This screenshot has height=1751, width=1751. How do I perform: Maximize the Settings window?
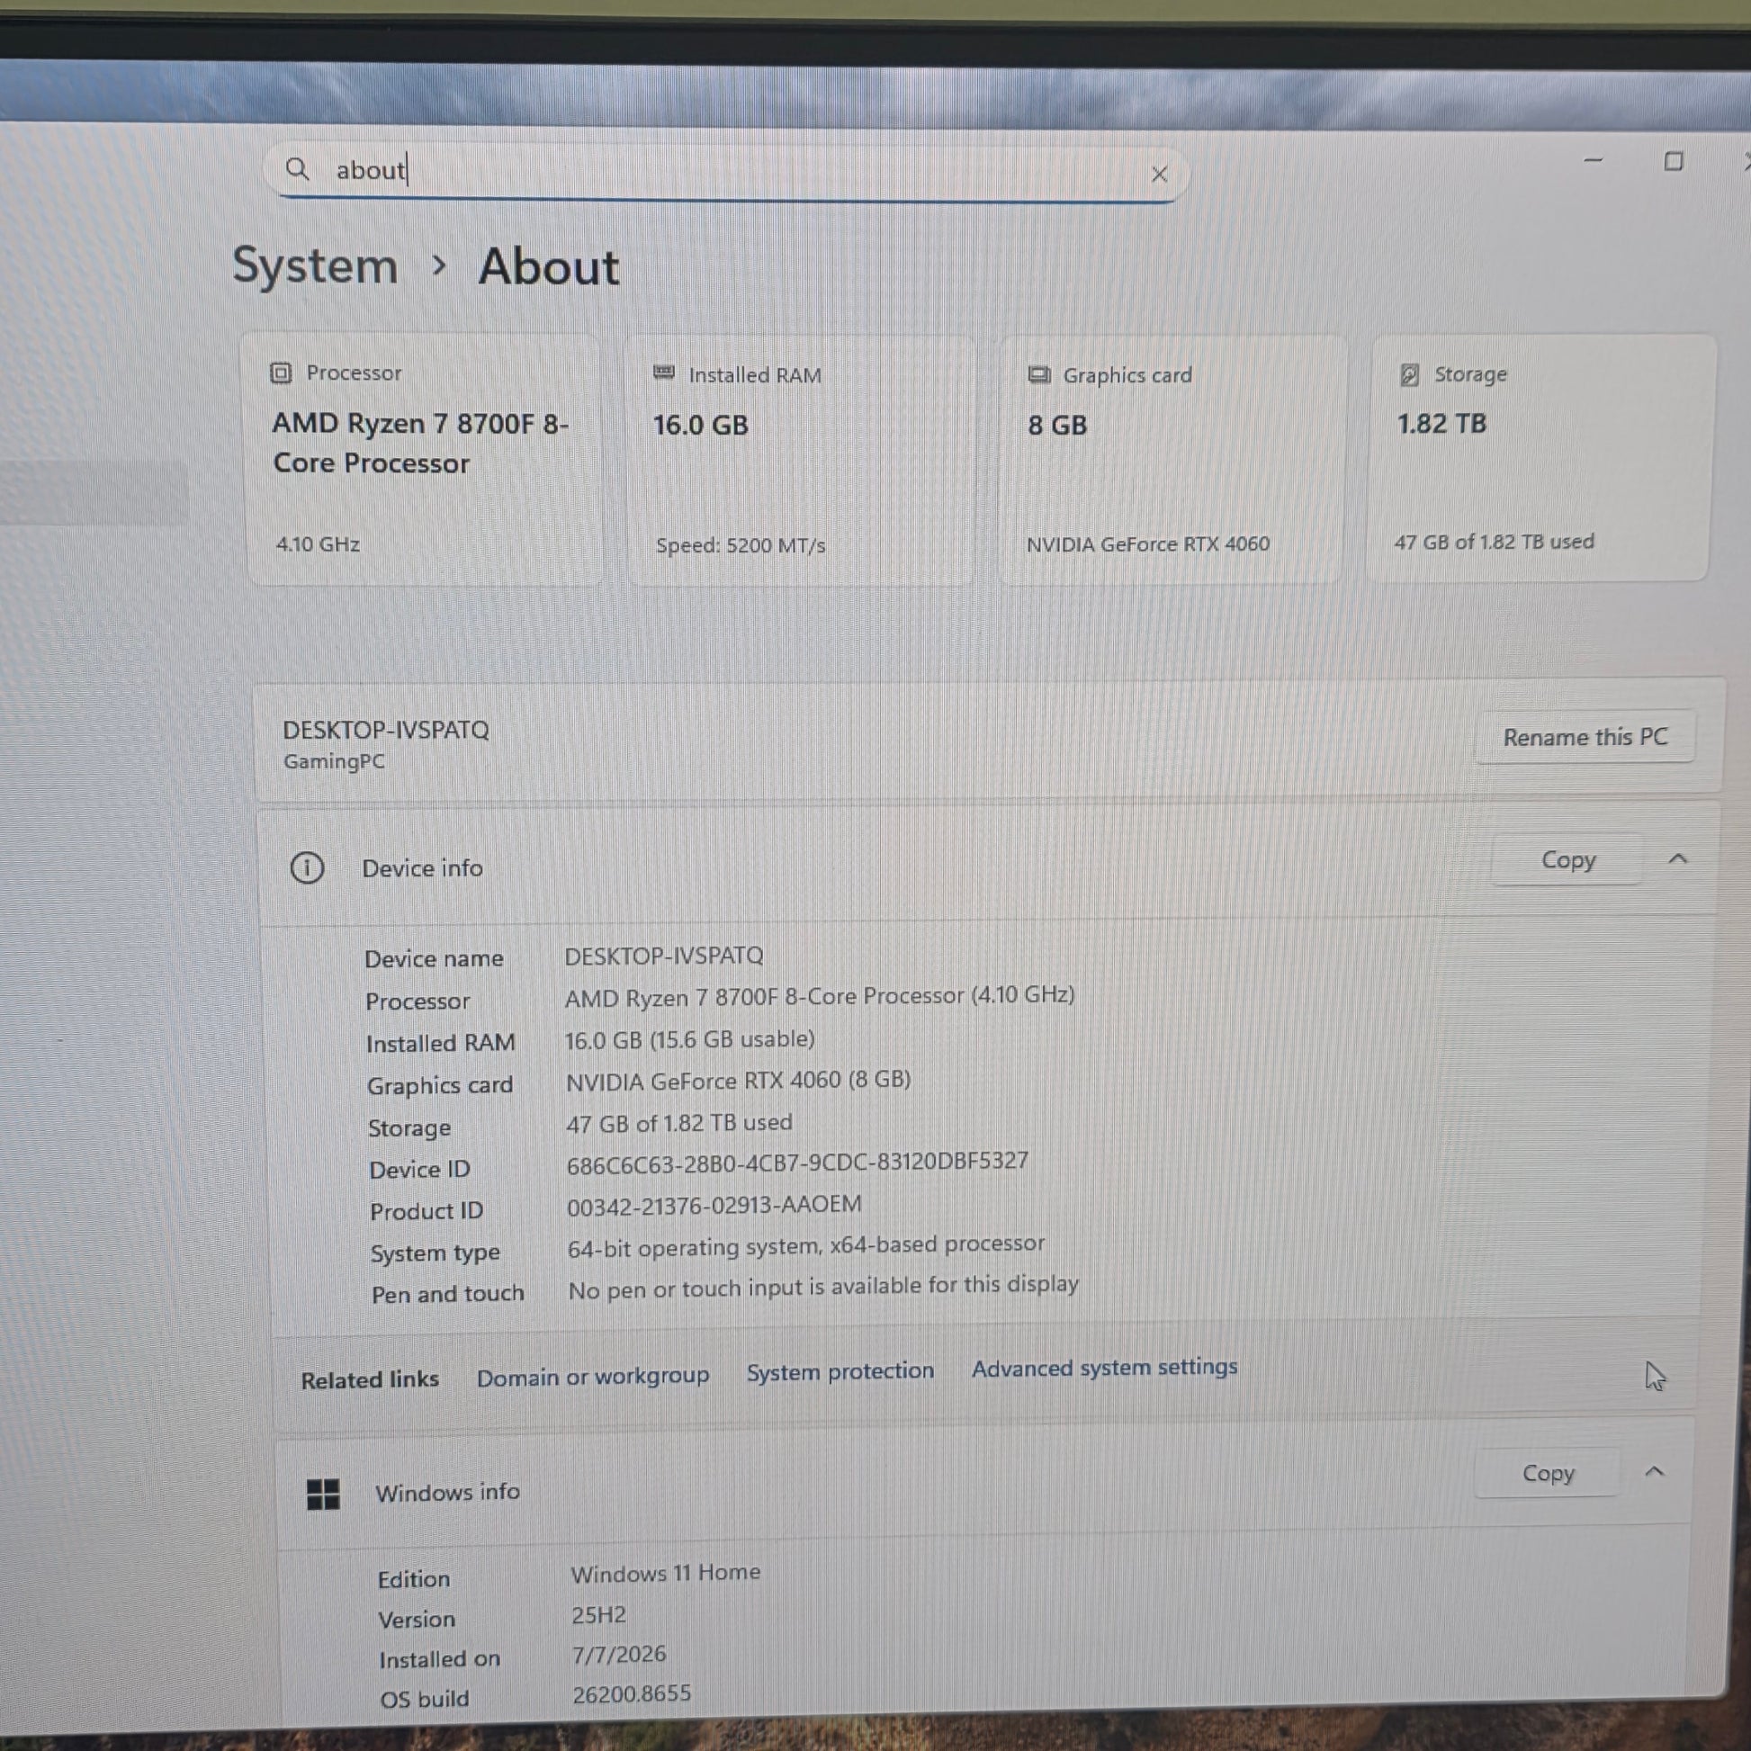click(1673, 161)
